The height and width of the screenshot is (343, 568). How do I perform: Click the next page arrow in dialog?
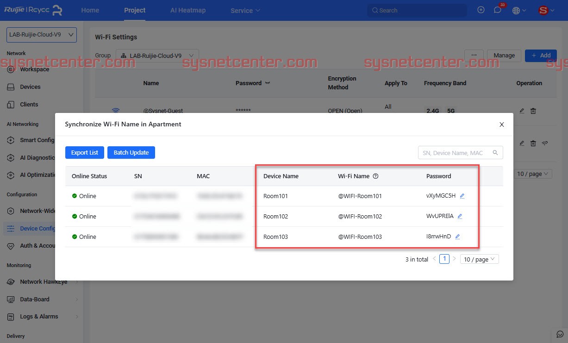454,259
